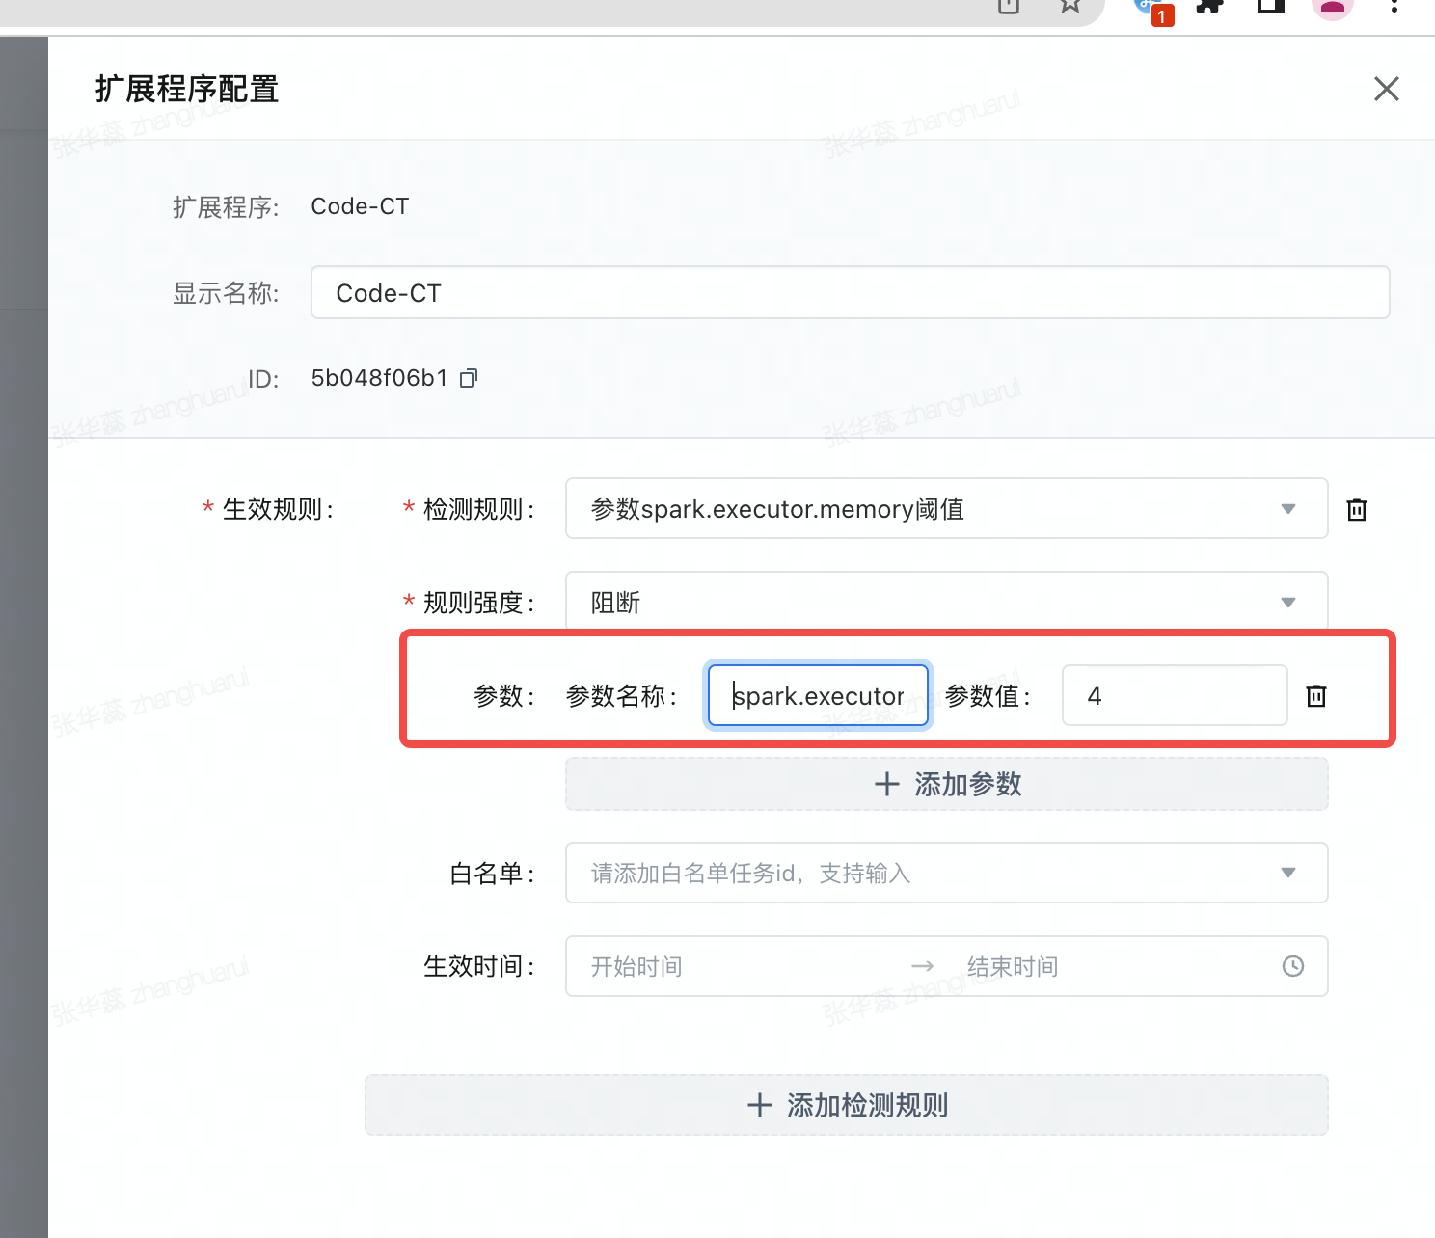The height and width of the screenshot is (1238, 1435).
Task: Open the browser profile avatar
Action: click(x=1332, y=7)
